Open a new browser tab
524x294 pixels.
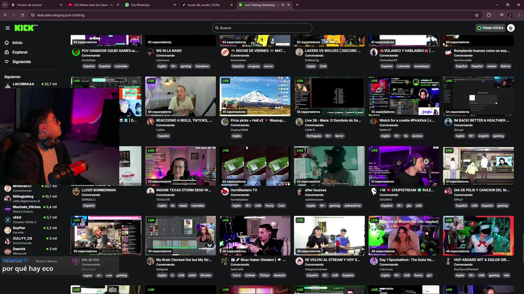pyautogui.click(x=297, y=5)
